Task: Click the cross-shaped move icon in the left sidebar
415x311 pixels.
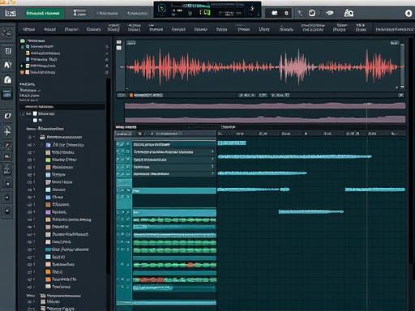Action: tap(7, 131)
